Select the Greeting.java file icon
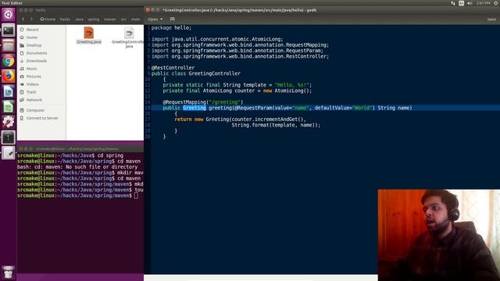 click(x=88, y=33)
